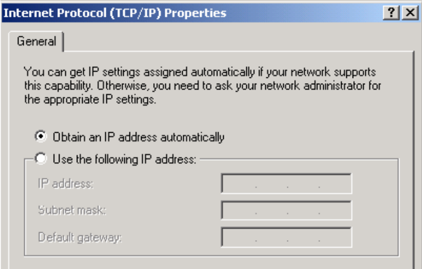Click the greyed "IP address:" label
Image resolution: width=422 pixels, height=269 pixels.
pyautogui.click(x=66, y=184)
